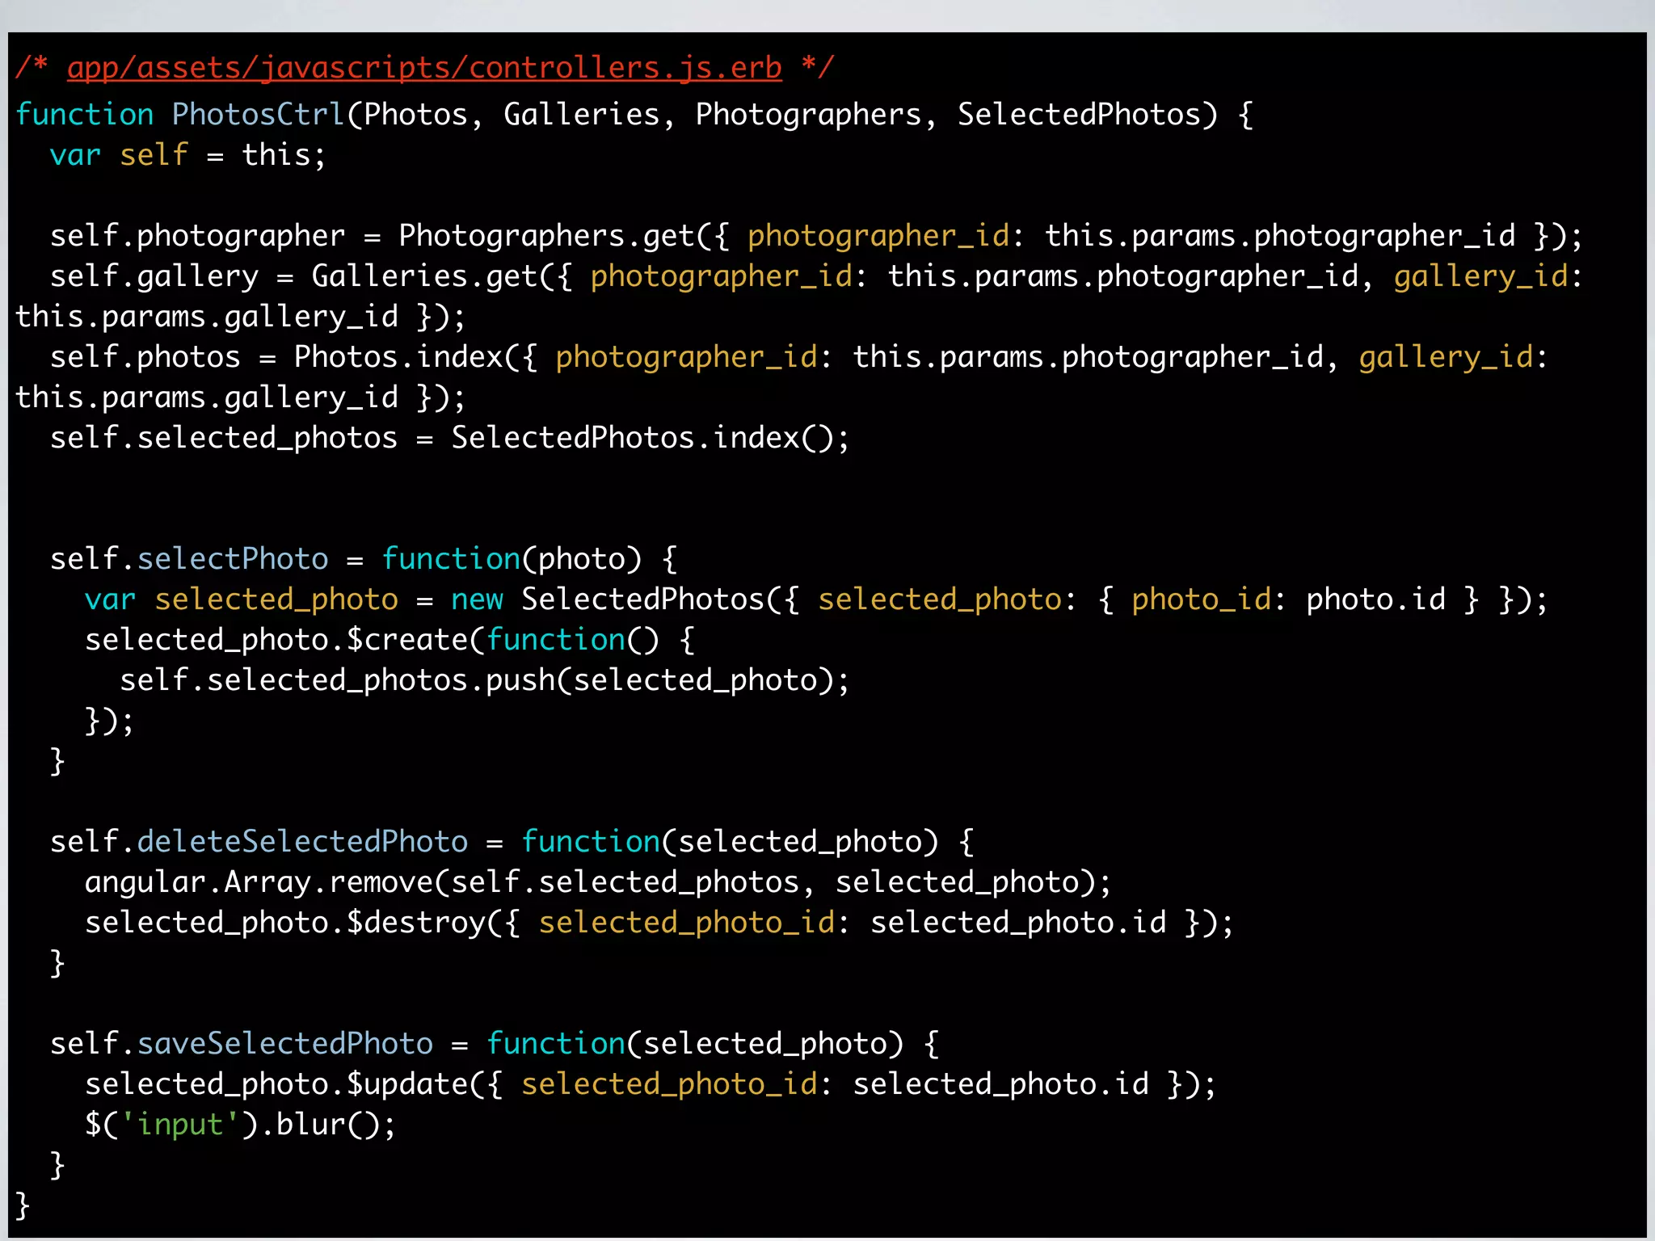Click the final closing brace of PhotosCtrl
Image resolution: width=1655 pixels, height=1241 pixels.
pyautogui.click(x=23, y=1205)
